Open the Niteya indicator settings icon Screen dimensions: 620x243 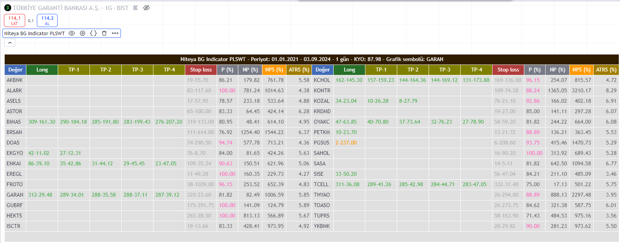(83, 34)
